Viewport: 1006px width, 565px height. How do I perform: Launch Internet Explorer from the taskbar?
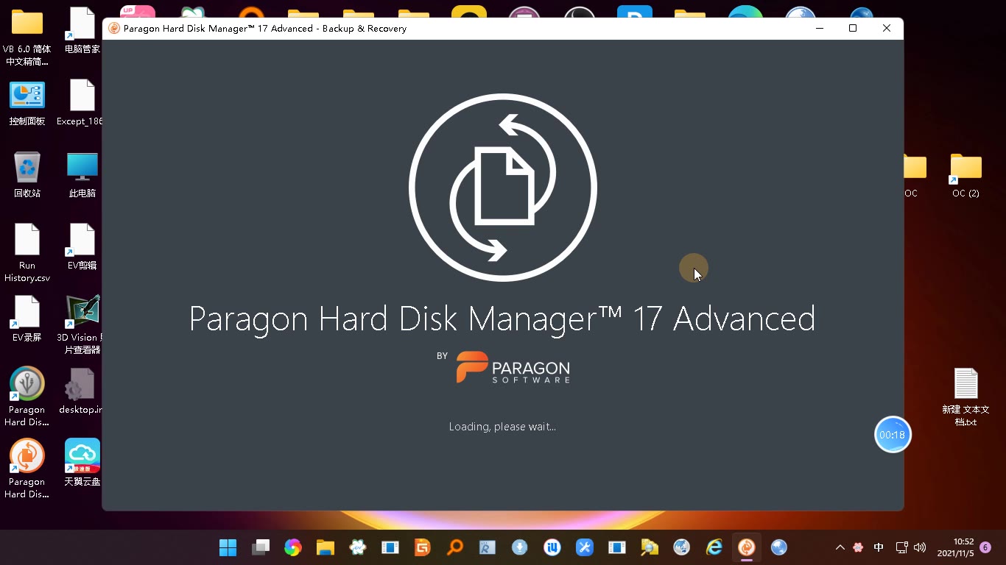(x=714, y=547)
